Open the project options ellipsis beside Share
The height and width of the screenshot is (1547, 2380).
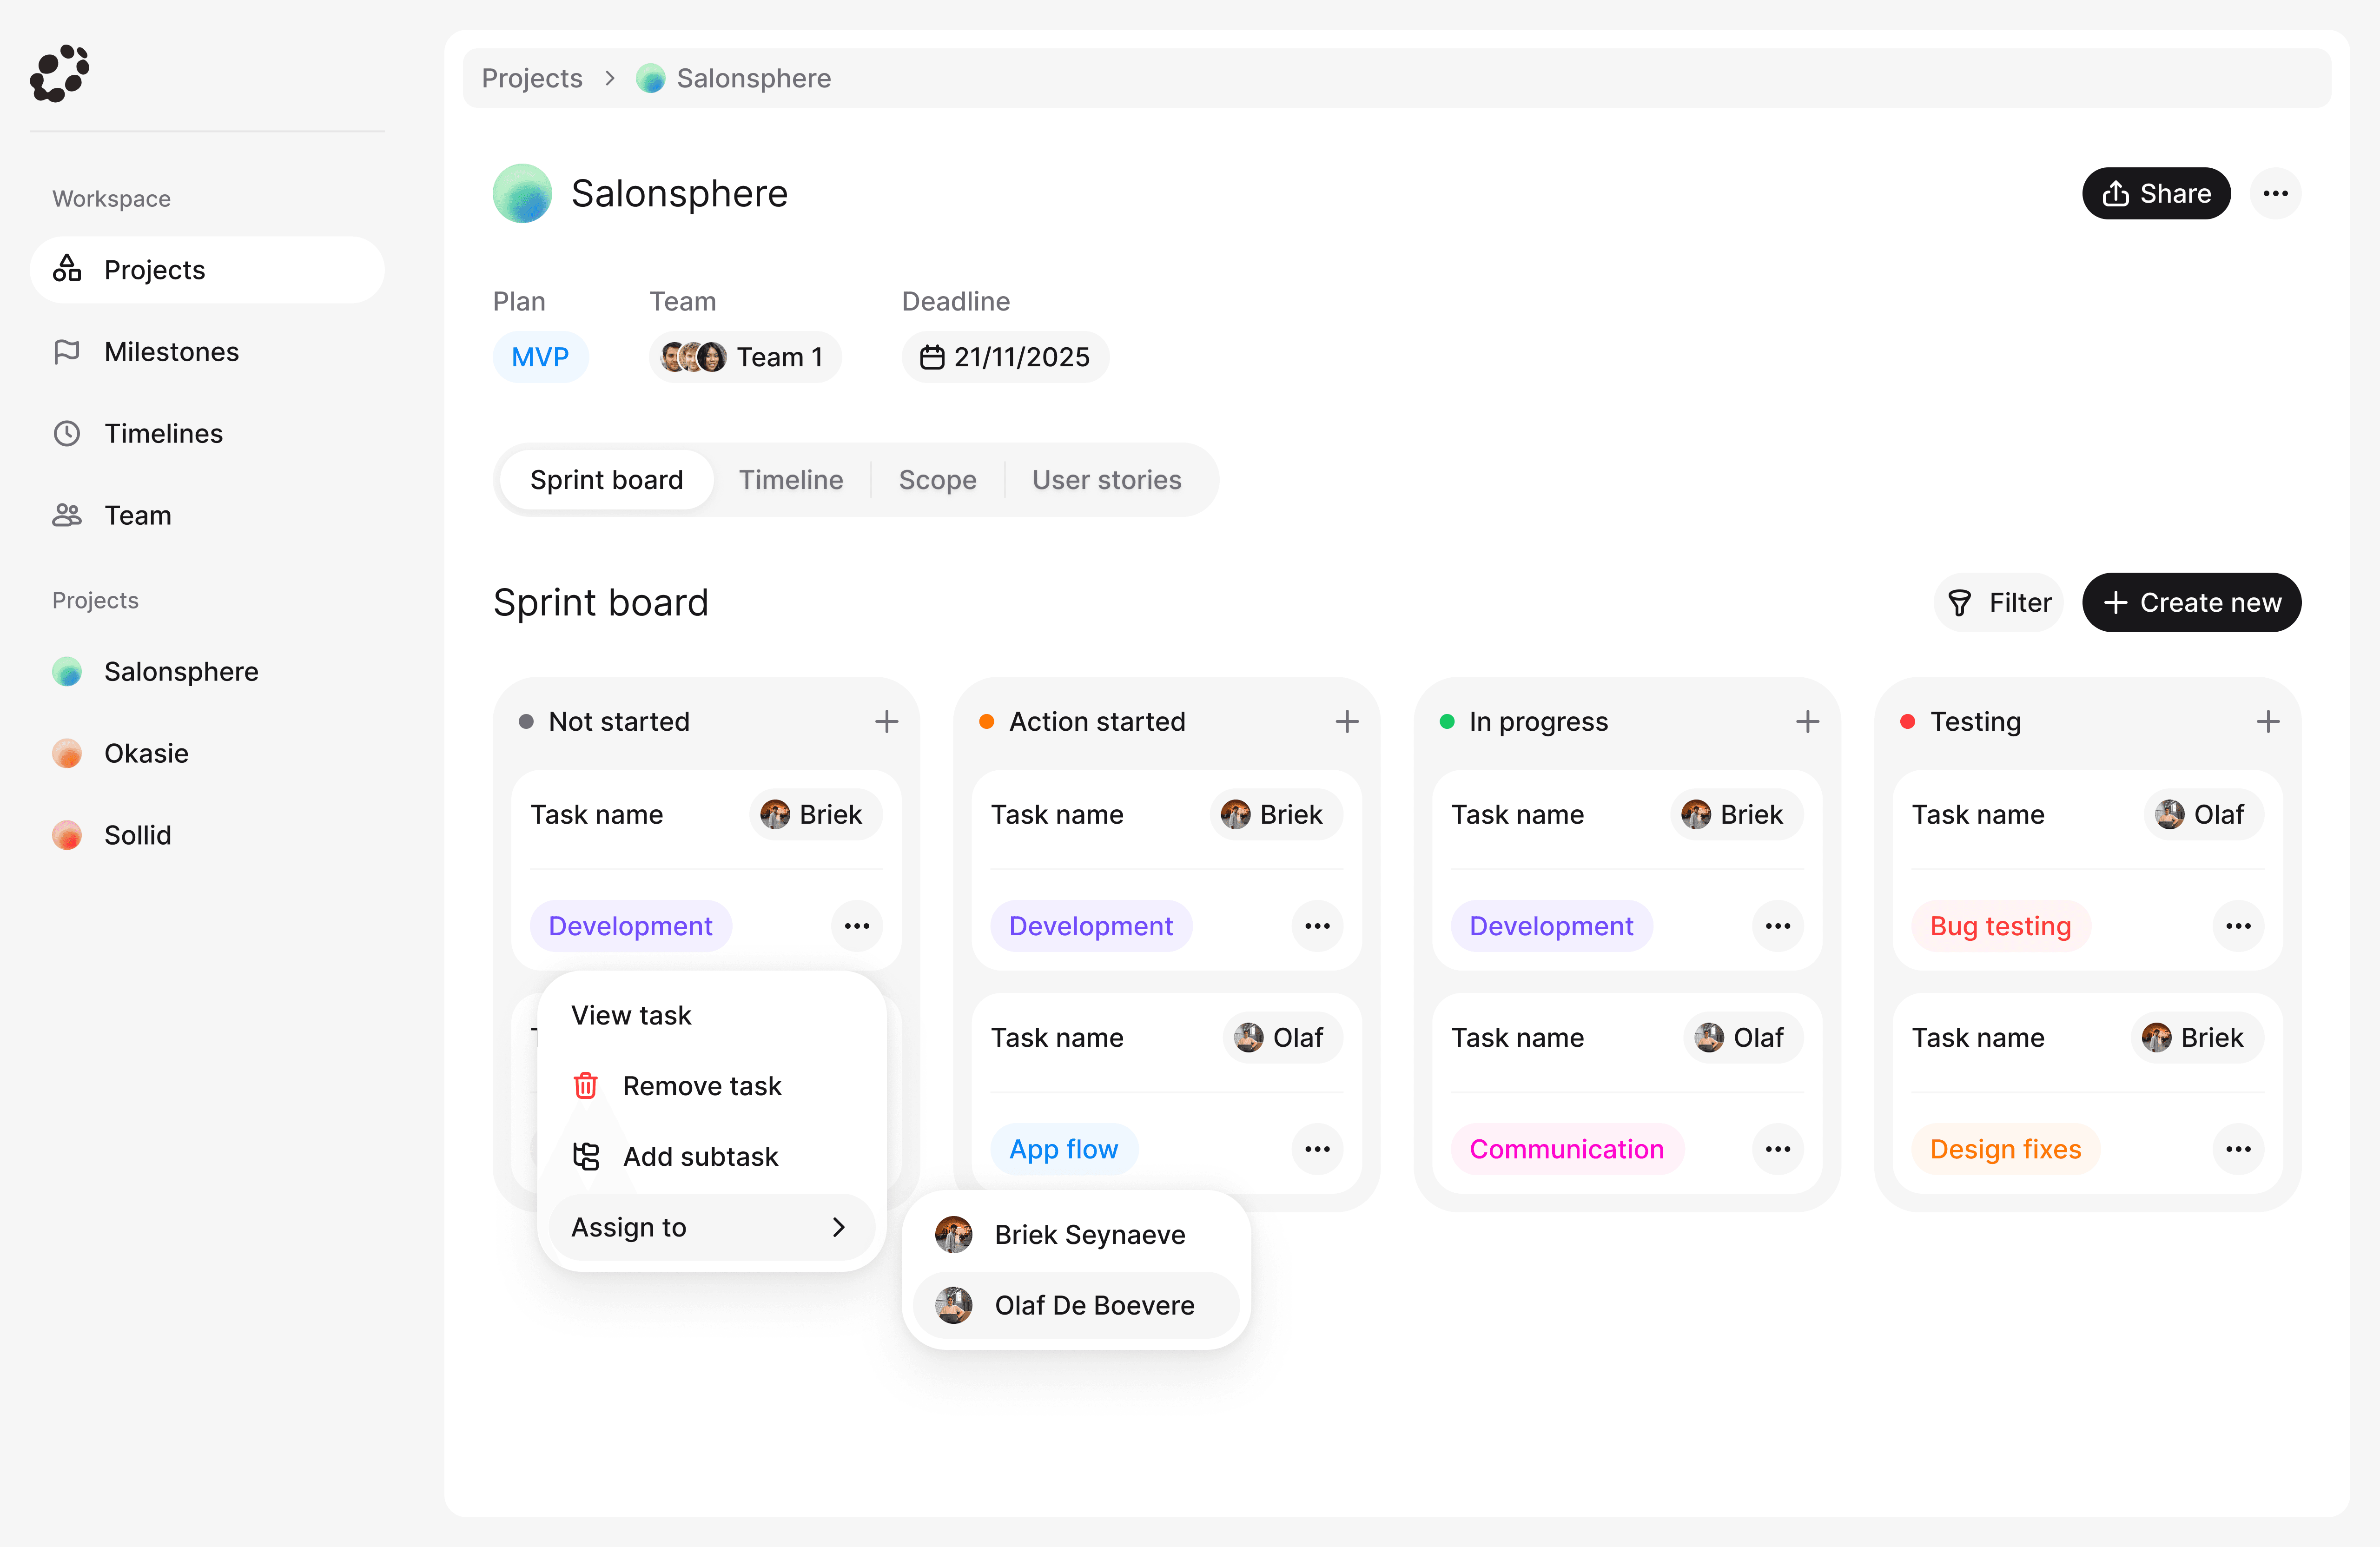(x=2275, y=193)
